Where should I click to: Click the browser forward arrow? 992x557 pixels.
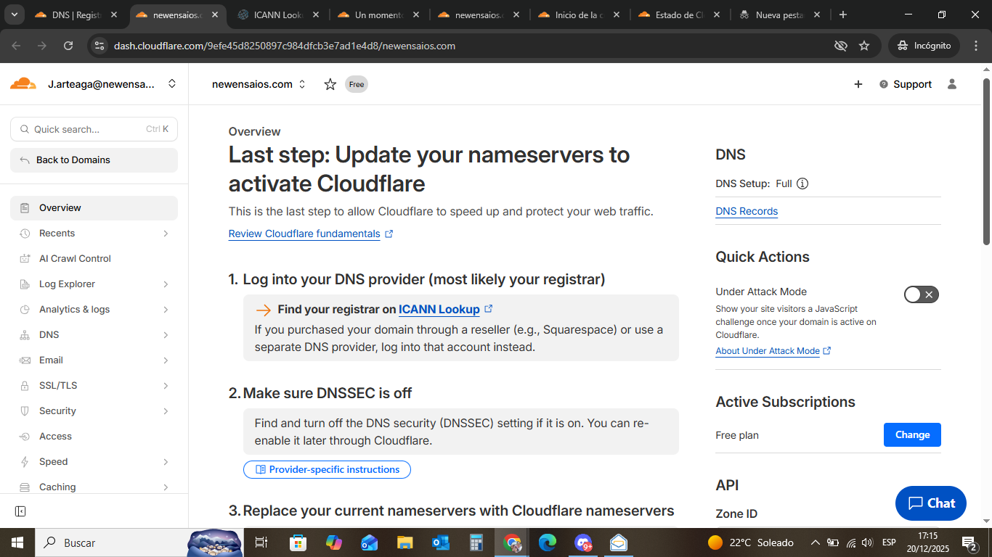[x=42, y=46]
